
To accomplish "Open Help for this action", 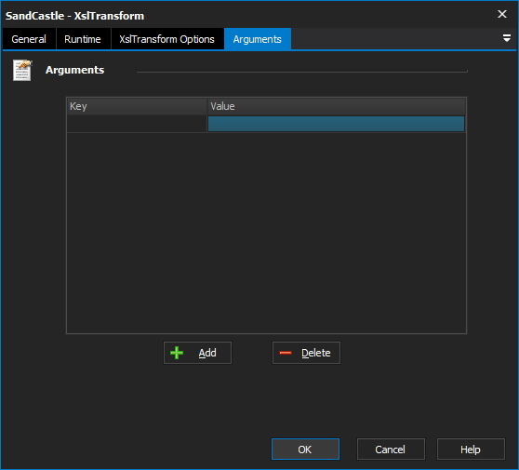I will 471,450.
